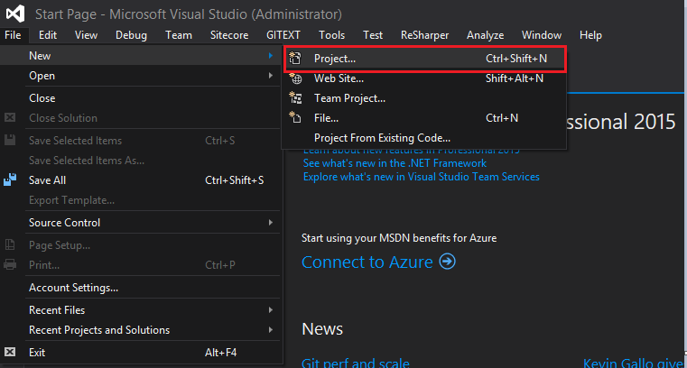This screenshot has width=687, height=368.
Task: Choose Project... from New submenu
Action: click(425, 59)
